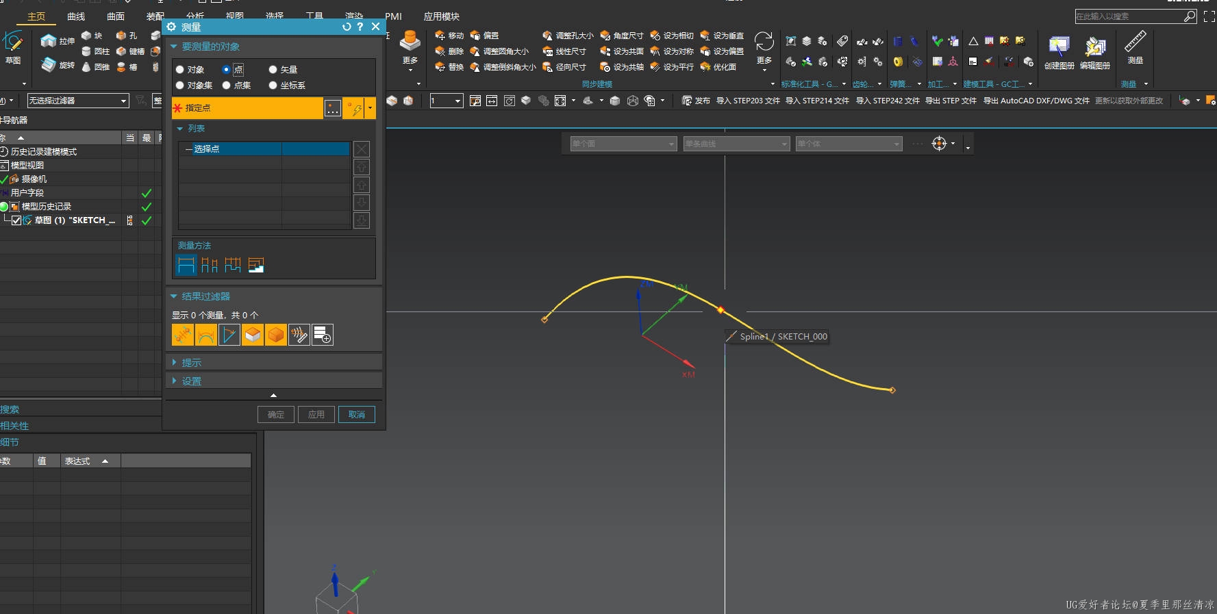This screenshot has height=614, width=1217.
Task: Select the 点 radio button
Action: pos(227,70)
